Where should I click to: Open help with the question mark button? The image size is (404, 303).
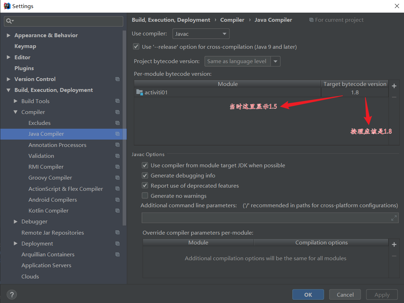[12, 295]
